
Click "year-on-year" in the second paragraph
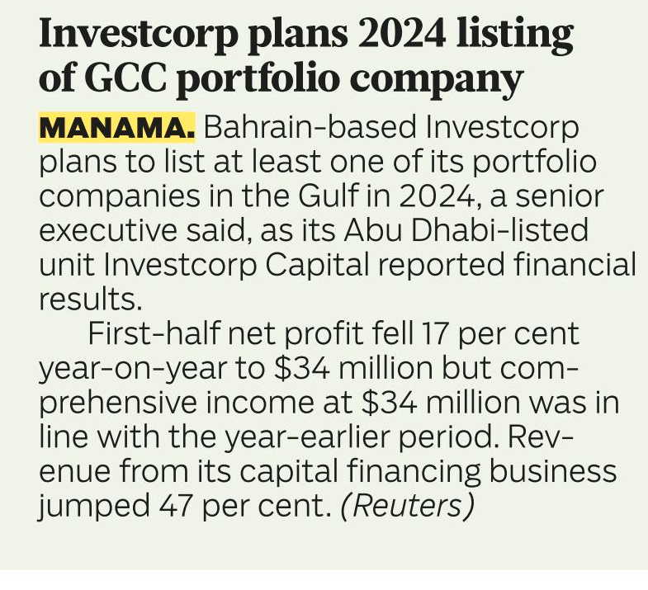pyautogui.click(x=132, y=369)
